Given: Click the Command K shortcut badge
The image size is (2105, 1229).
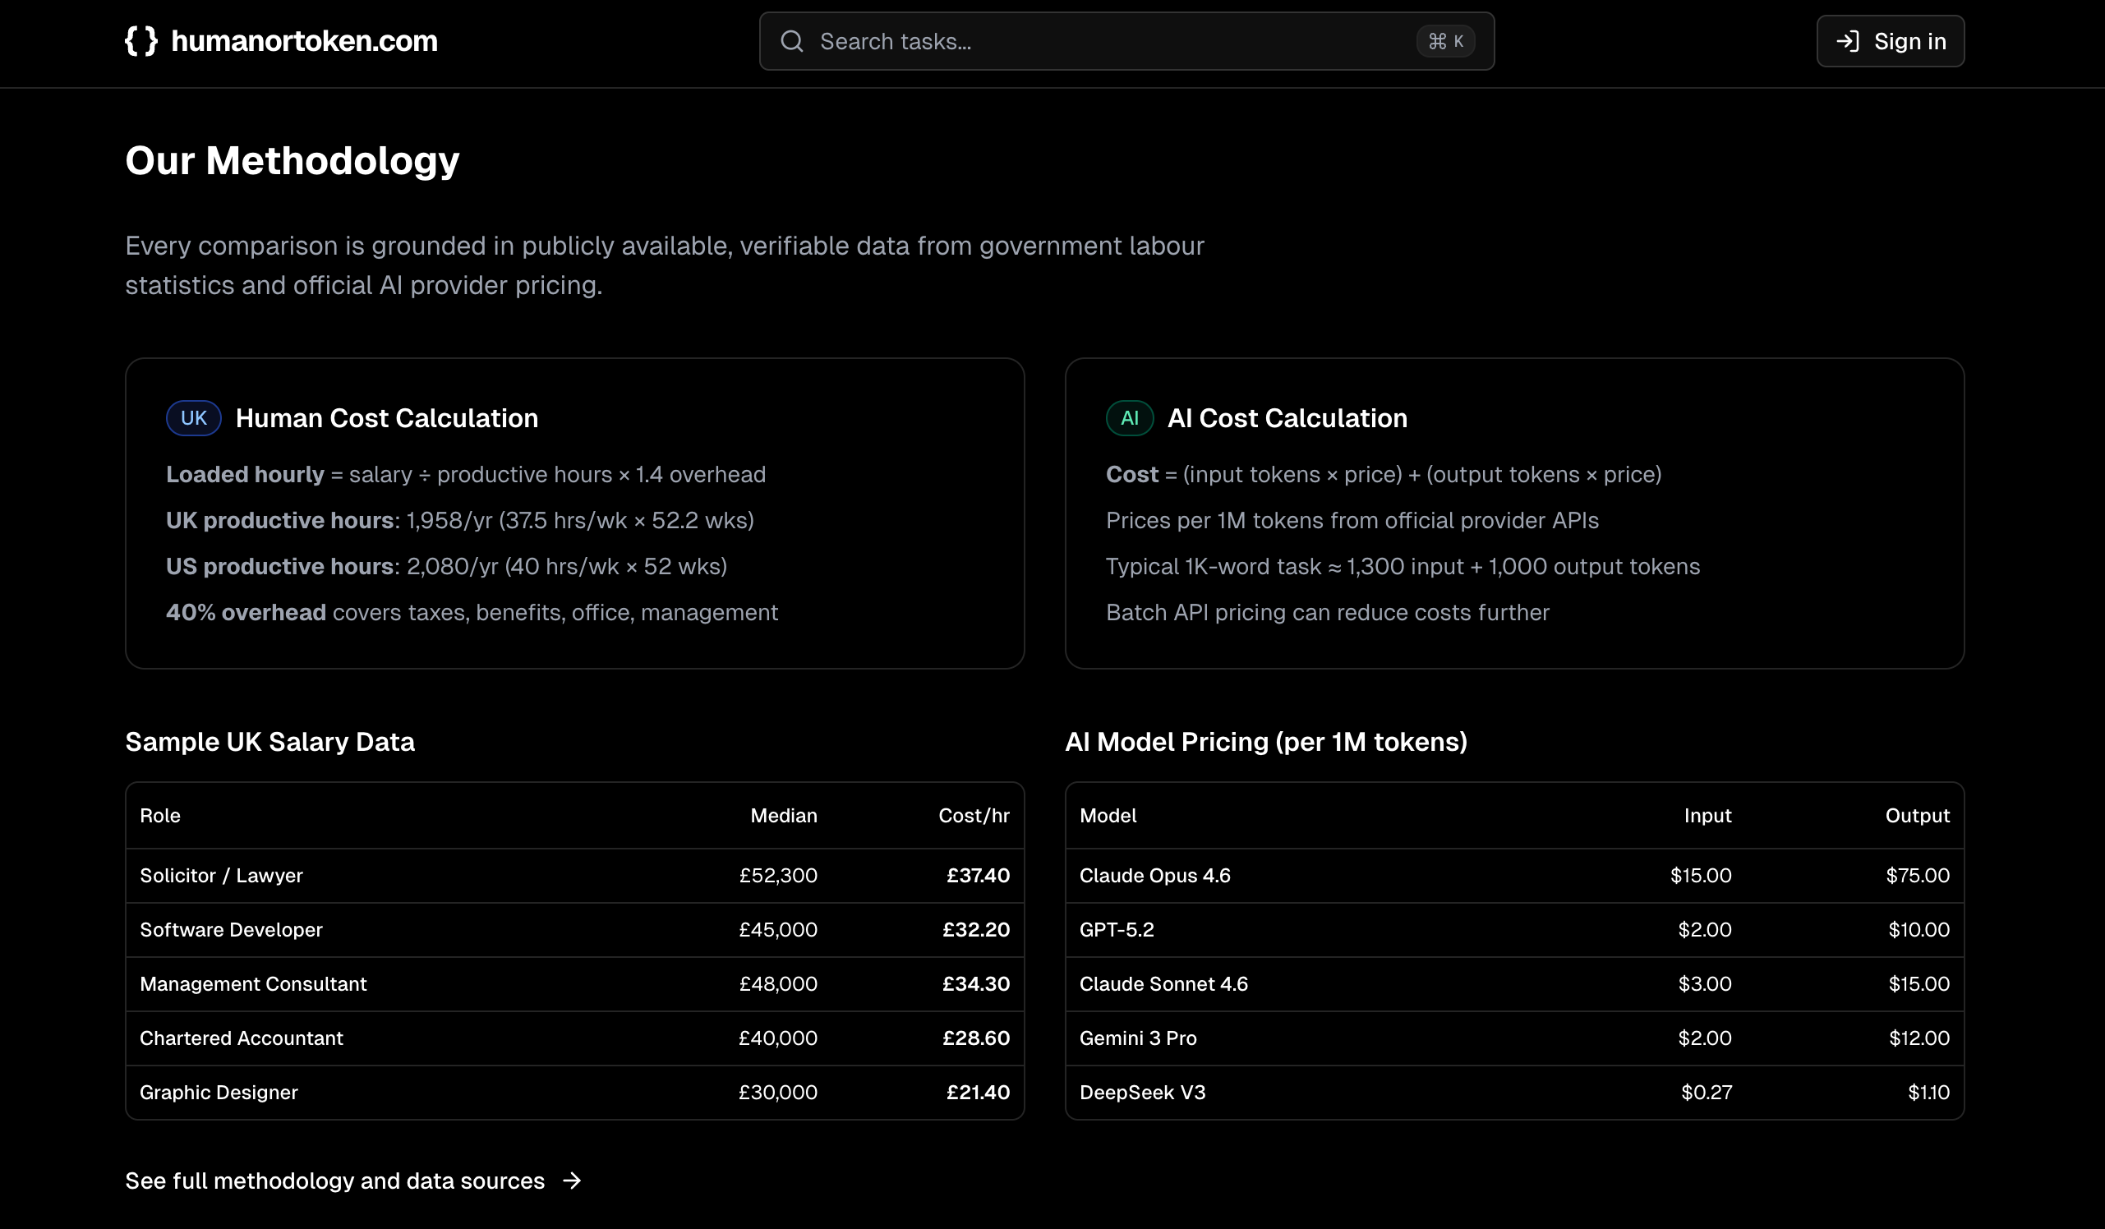Looking at the screenshot, I should pyautogui.click(x=1445, y=41).
